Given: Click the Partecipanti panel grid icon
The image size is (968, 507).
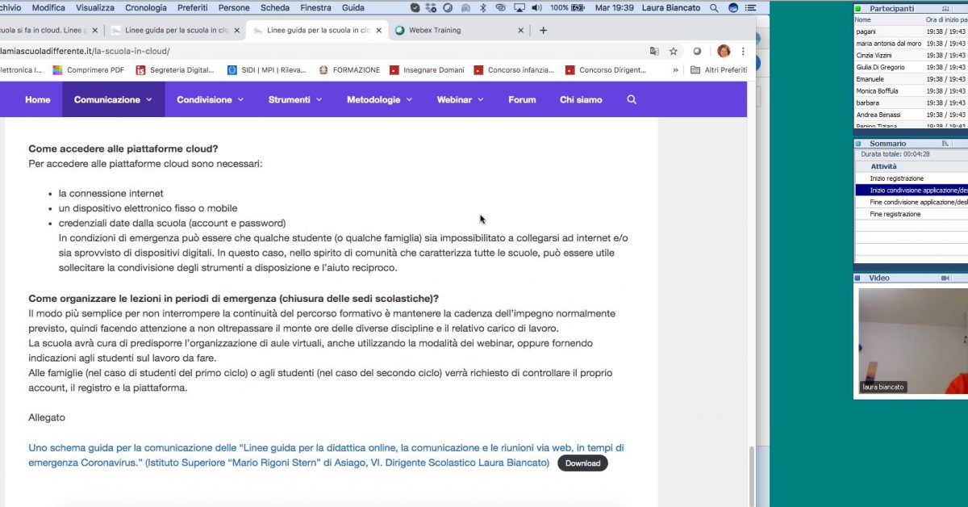Looking at the screenshot, I should tap(945, 9).
